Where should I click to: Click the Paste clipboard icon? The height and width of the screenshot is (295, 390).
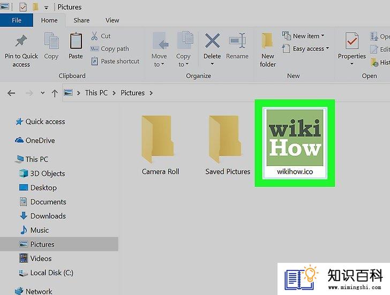point(76,41)
